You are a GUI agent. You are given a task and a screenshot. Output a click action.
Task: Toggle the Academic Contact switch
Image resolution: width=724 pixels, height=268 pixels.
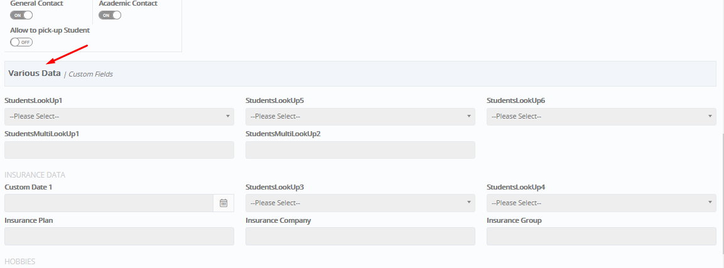110,15
